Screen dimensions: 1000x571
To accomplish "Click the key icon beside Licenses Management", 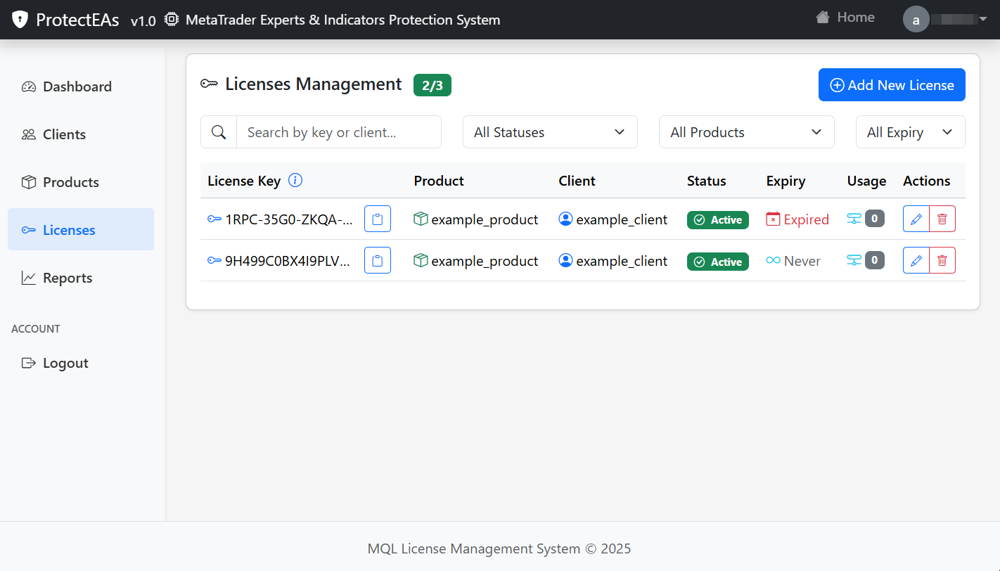I will pyautogui.click(x=209, y=84).
